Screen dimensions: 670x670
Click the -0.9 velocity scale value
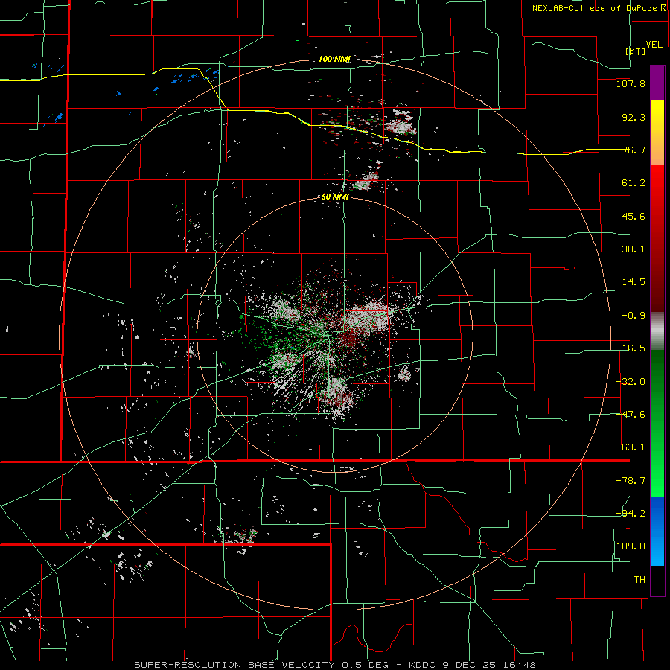pos(634,316)
